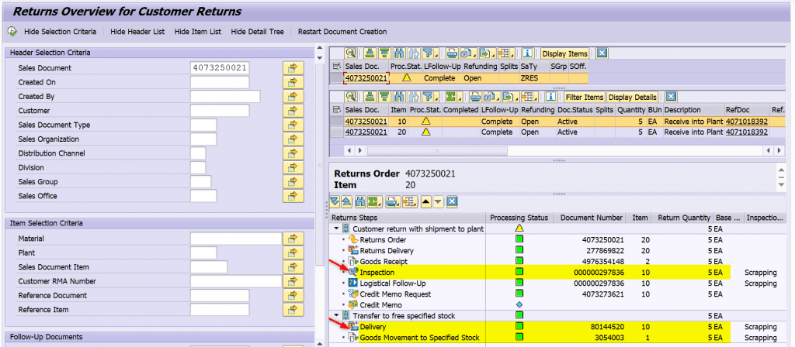Image resolution: width=795 pixels, height=347 pixels.
Task: Open multiple selection for Plant field
Action: [x=293, y=253]
